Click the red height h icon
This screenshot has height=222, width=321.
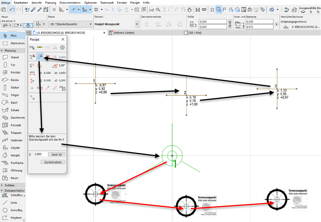tap(32, 80)
